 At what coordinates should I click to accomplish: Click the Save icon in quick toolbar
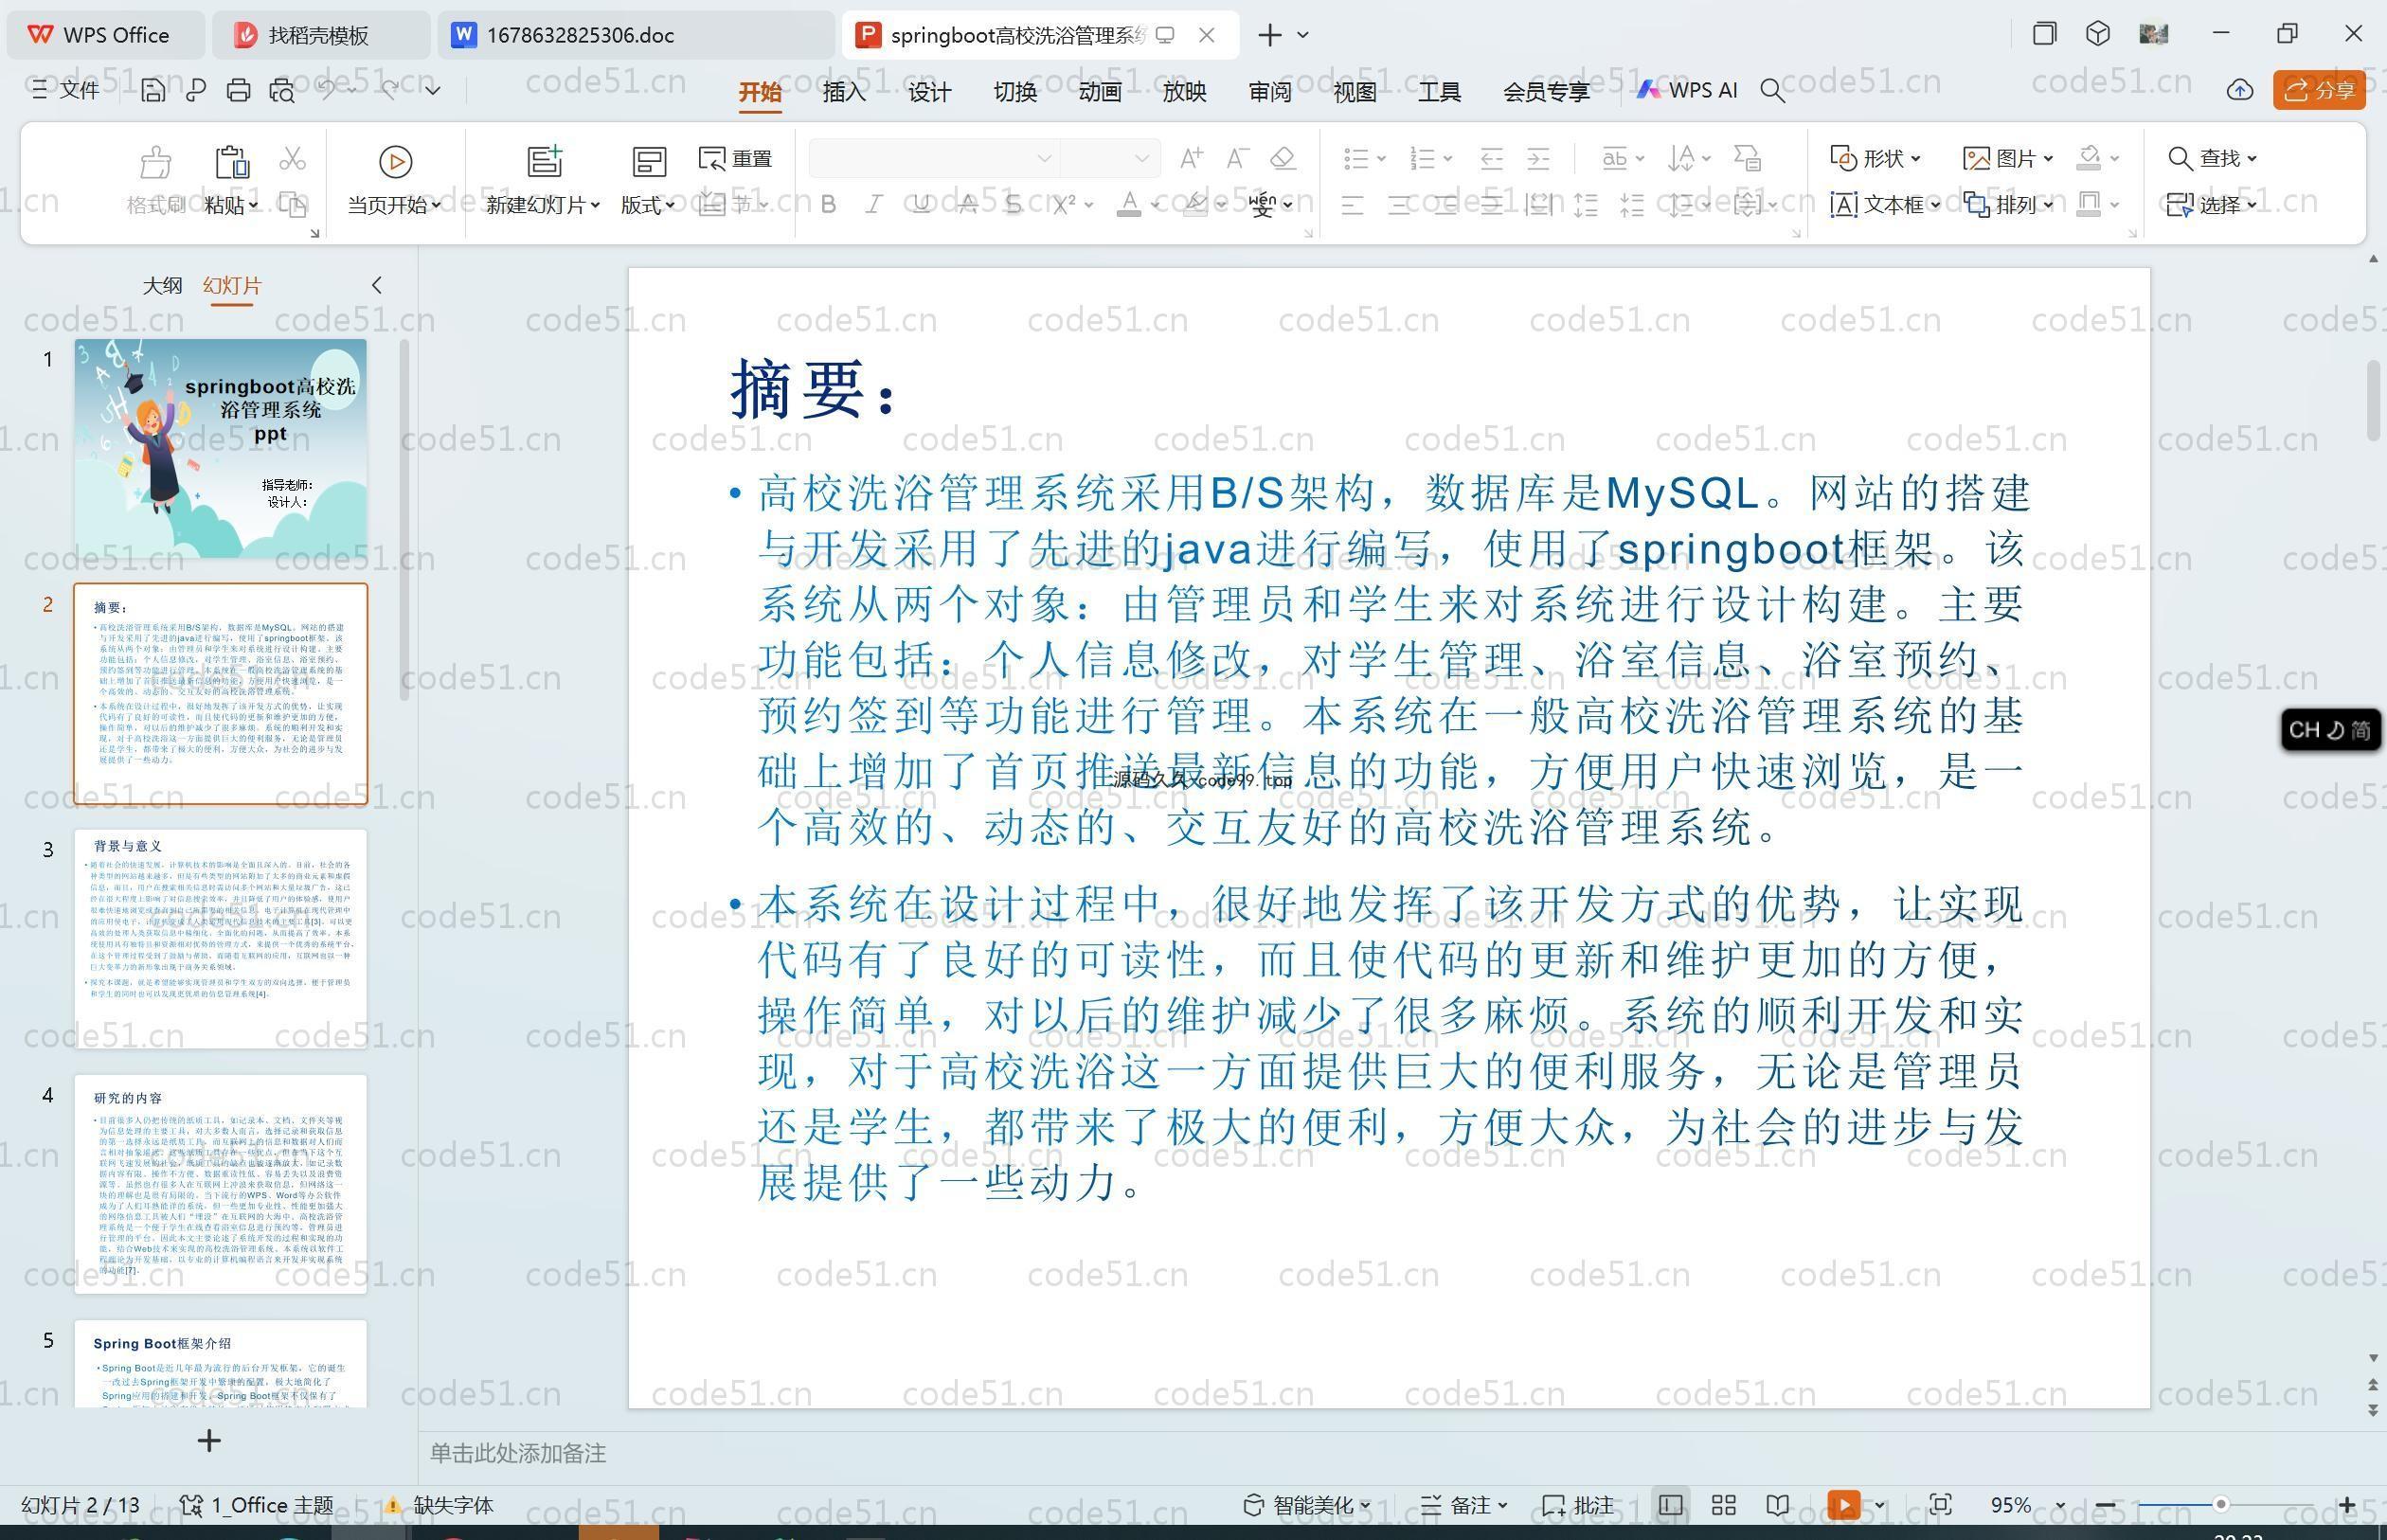coord(153,90)
